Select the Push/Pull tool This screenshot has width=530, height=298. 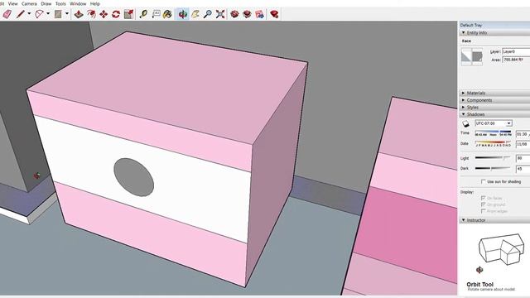click(79, 14)
